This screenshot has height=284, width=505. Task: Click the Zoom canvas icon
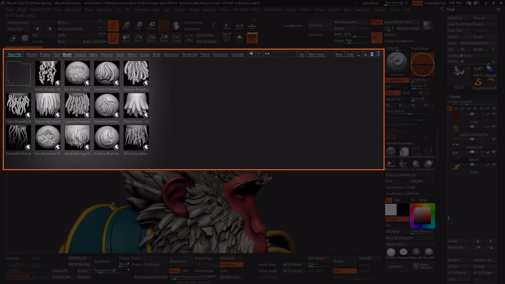tap(138, 38)
